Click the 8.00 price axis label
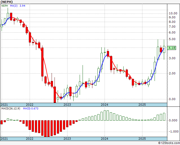This screenshot has height=145, width=180. click(172, 22)
